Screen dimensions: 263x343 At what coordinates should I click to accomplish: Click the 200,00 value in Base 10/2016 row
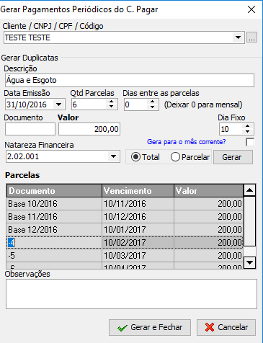[x=208, y=204]
